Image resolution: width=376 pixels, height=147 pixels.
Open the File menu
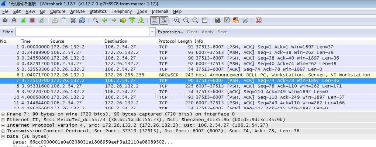(5, 11)
